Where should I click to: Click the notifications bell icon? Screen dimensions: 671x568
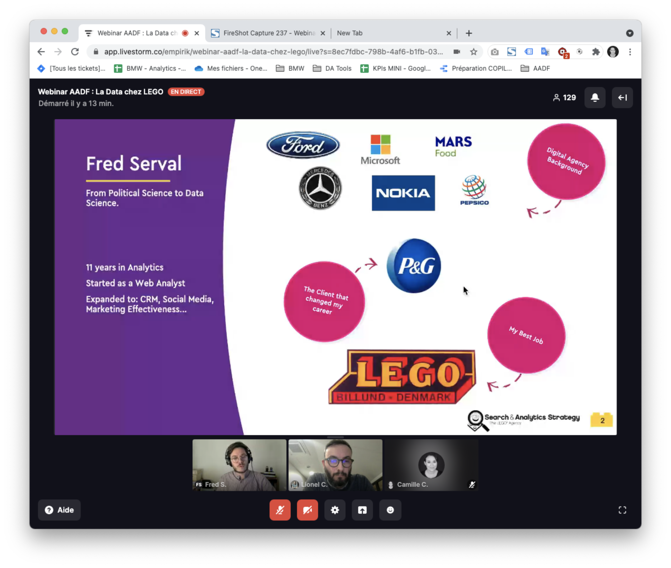[x=595, y=97]
